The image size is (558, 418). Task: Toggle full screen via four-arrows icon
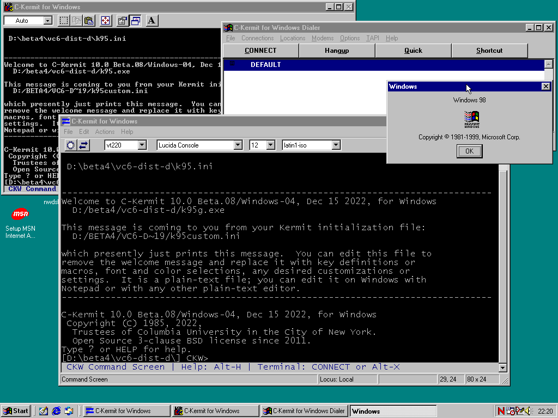click(x=106, y=21)
